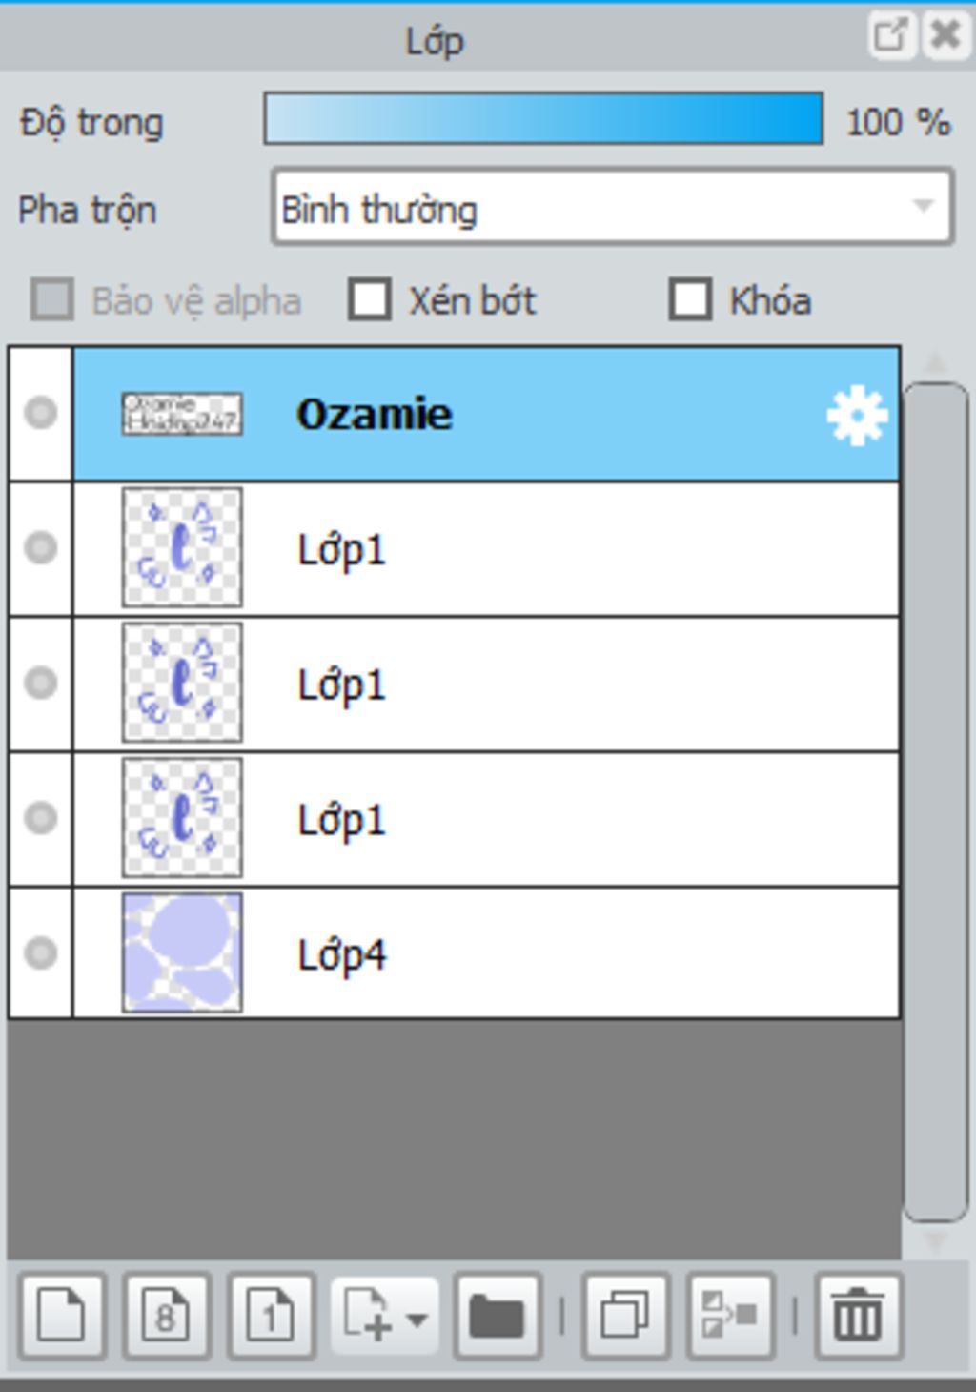Open Ozamie layer settings gear
The height and width of the screenshot is (1392, 976).
[x=857, y=415]
